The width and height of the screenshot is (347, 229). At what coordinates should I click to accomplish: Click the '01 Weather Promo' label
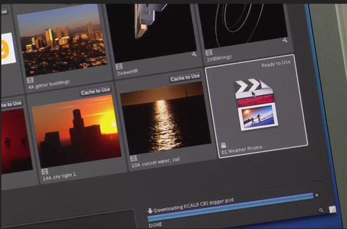coord(242,150)
